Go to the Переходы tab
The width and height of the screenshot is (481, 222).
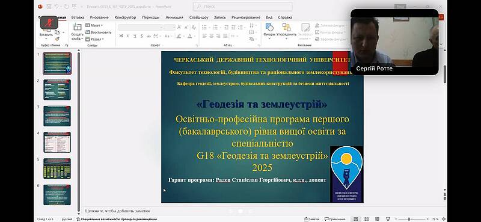point(150,17)
